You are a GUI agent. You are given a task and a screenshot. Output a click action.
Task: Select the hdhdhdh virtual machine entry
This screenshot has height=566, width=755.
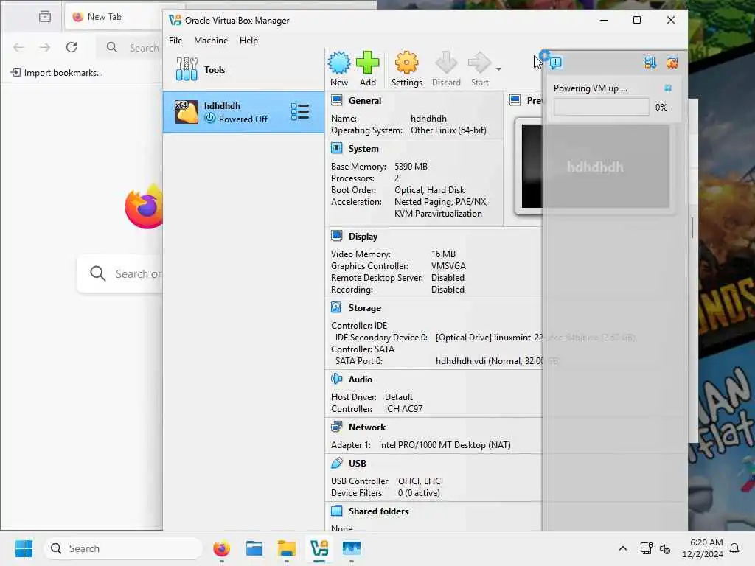click(243, 112)
